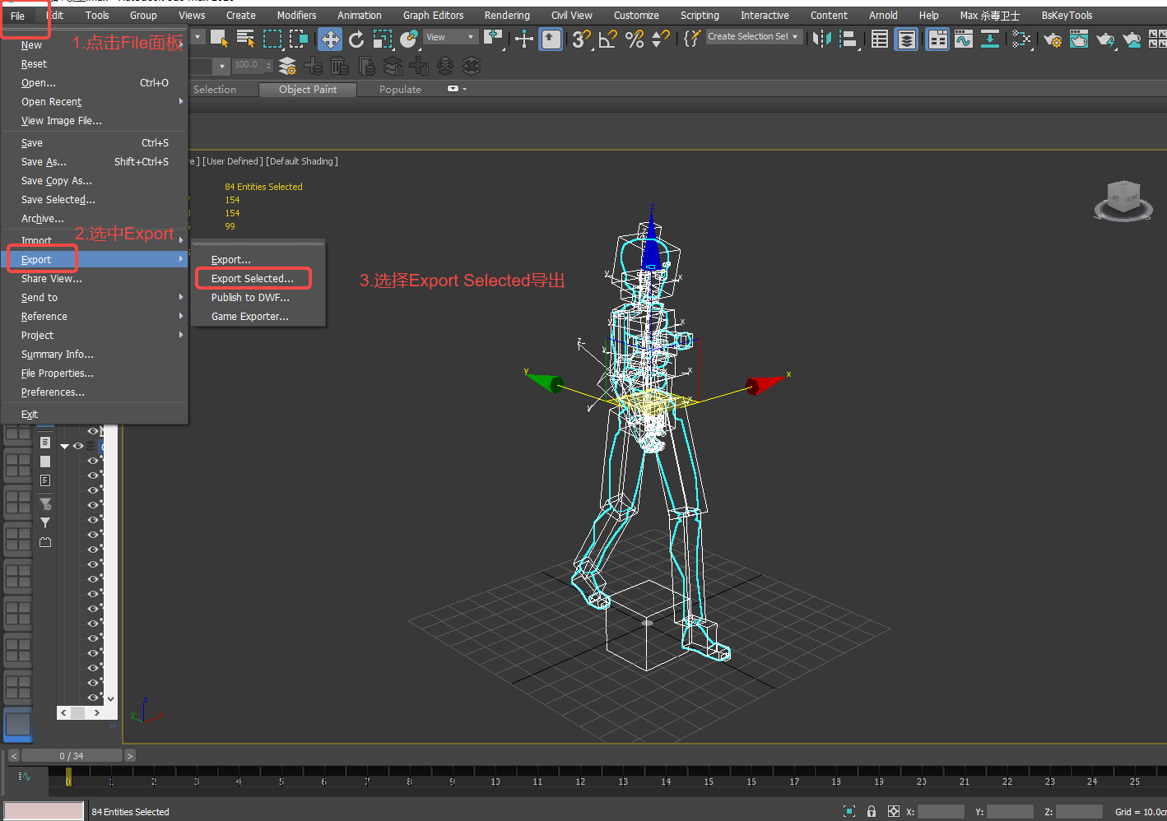Toggle Keyboard Shortcut Override button

(x=551, y=39)
